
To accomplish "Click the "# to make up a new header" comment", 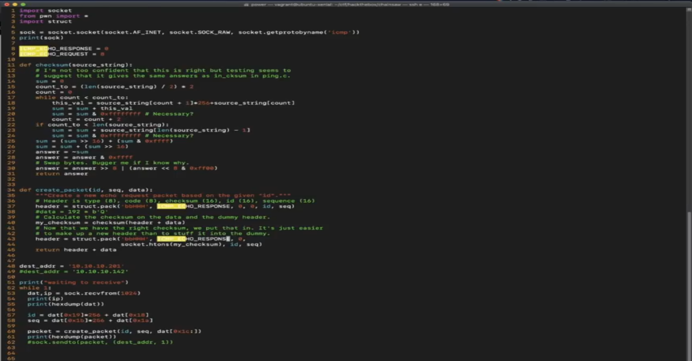I will pos(153,234).
